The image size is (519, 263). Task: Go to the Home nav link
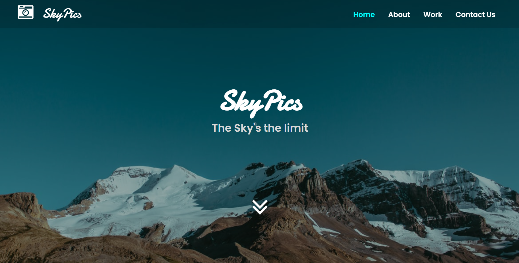click(x=364, y=14)
